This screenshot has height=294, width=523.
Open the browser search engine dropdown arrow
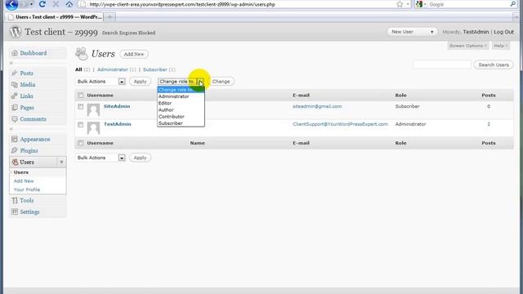[425, 4]
